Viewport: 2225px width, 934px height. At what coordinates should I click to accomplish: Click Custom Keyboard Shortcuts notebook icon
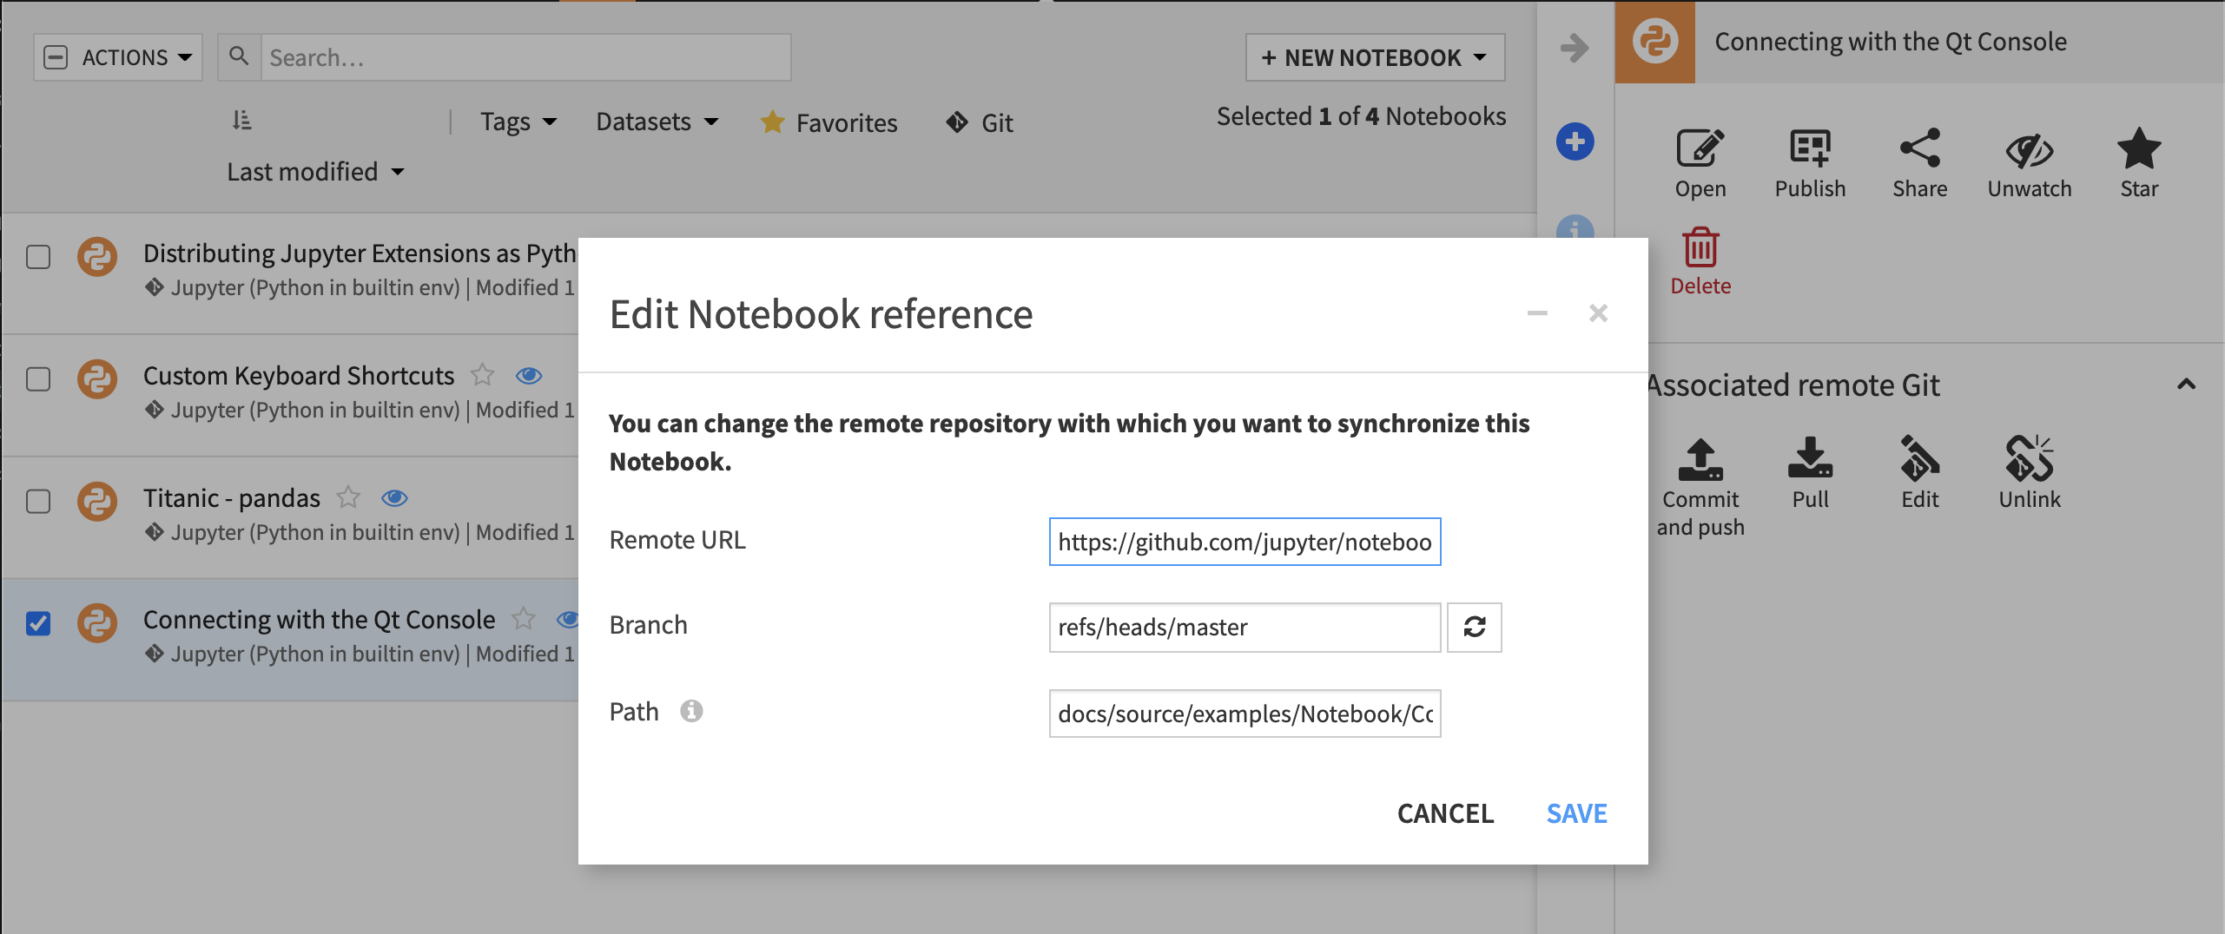click(x=97, y=379)
